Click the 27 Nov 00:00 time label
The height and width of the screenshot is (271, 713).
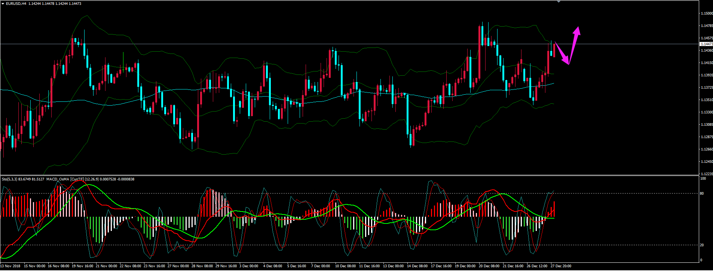(x=178, y=266)
